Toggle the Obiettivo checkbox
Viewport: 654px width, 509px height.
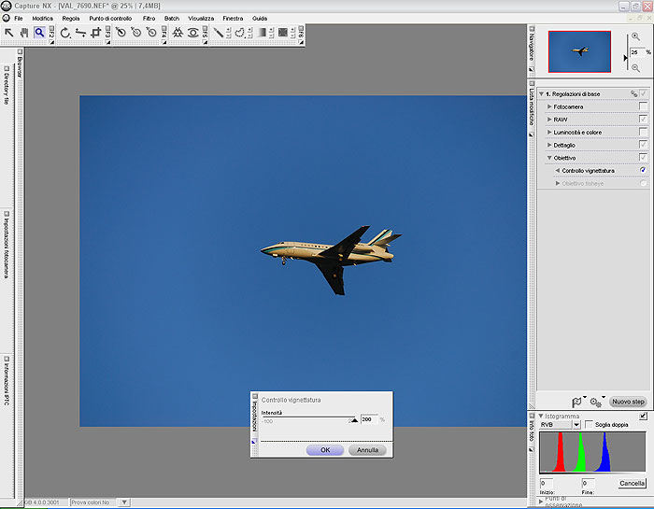[x=643, y=158]
